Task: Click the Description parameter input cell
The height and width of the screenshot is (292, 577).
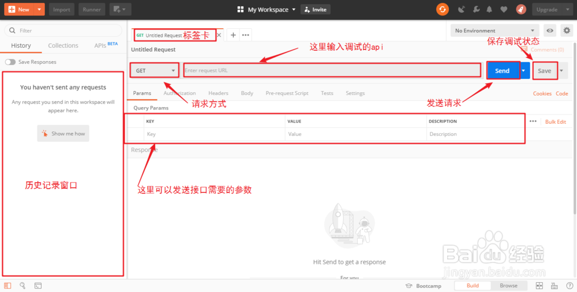Action: pos(475,134)
